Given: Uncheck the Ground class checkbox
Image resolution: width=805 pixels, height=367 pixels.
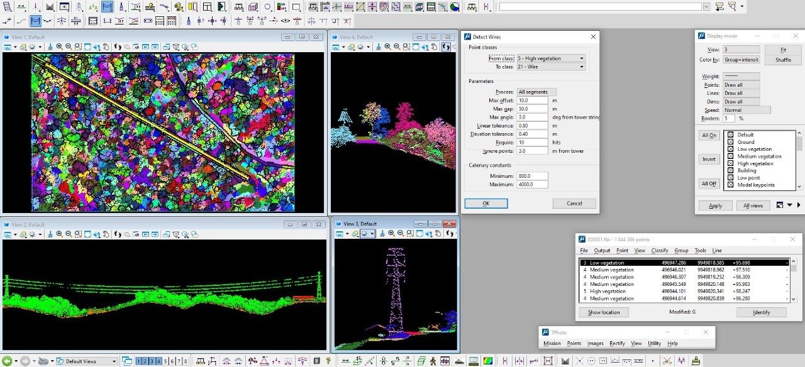Looking at the screenshot, I should coord(730,142).
